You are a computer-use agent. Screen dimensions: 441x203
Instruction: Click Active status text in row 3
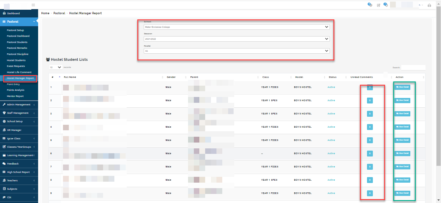point(331,114)
